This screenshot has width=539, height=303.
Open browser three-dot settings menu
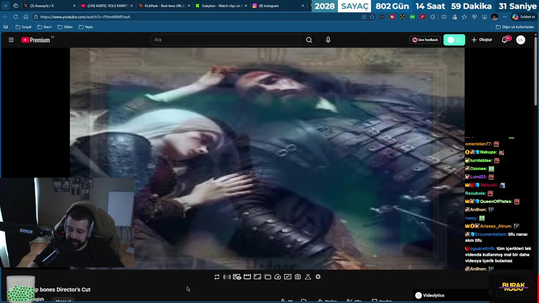pos(504,17)
